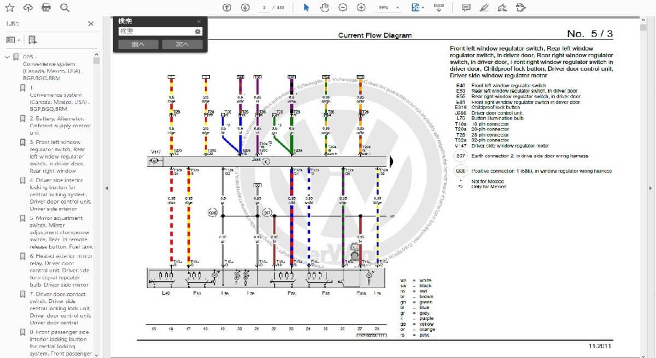Open bookmark 7. Driver door contact switch
The height and width of the screenshot is (358, 656).
pyautogui.click(x=60, y=308)
